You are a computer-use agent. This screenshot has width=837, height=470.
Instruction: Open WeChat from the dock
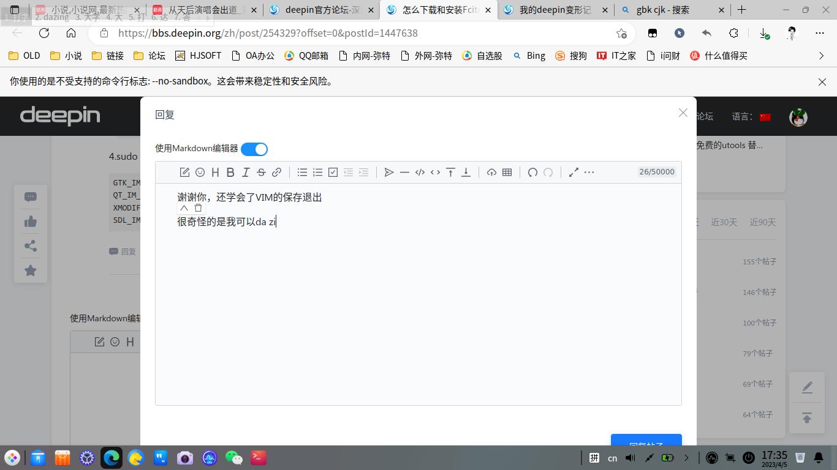point(234,458)
